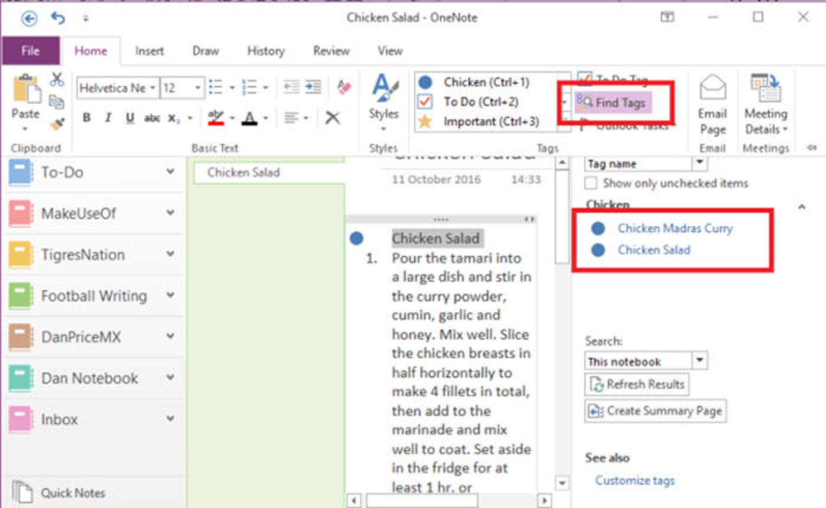Click the Back arrow in title bar
This screenshot has width=826, height=508.
(29, 18)
